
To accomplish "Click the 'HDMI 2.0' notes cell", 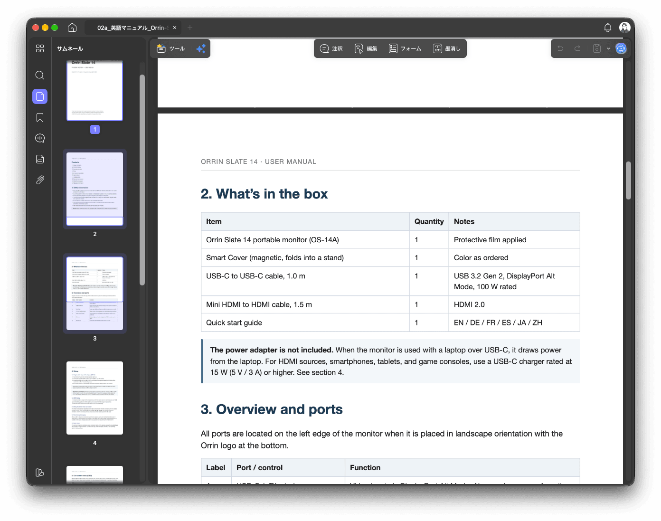I will [514, 304].
